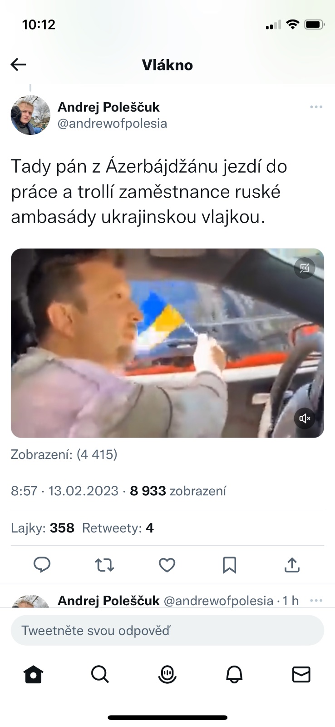Unmute the video with the speaker icon
335x727 pixels.
coord(305,418)
